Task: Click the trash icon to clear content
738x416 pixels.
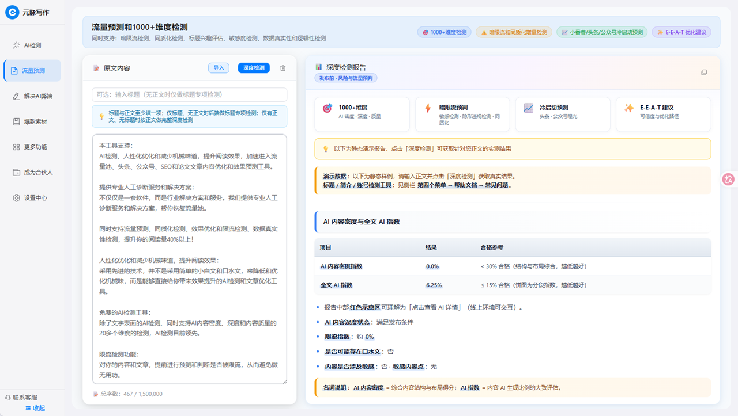Action: coord(283,68)
